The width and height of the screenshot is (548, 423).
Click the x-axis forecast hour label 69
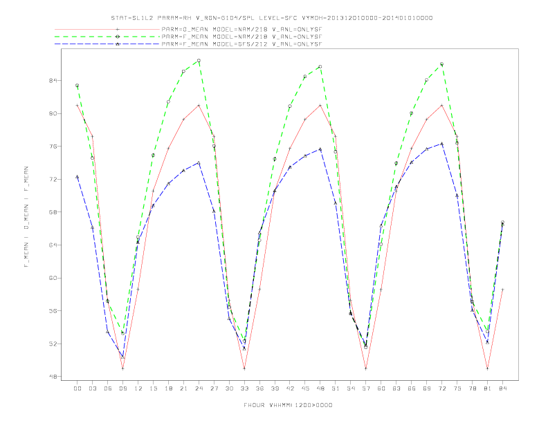[427, 388]
